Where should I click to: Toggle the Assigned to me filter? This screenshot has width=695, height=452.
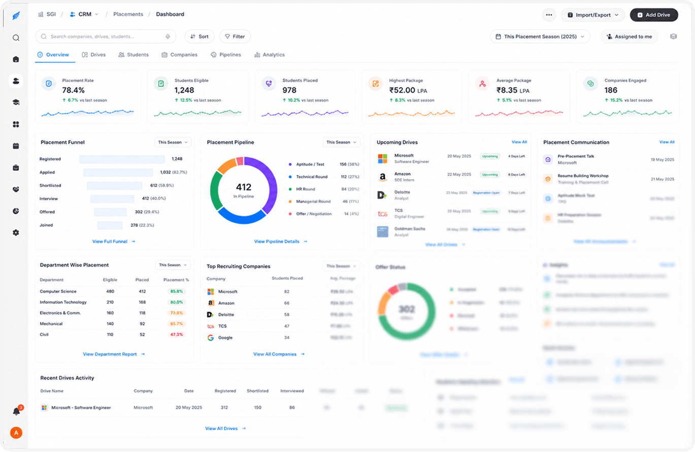tap(630, 37)
